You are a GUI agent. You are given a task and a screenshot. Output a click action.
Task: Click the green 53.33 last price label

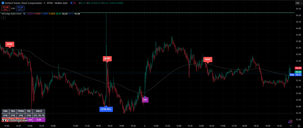point(298,72)
